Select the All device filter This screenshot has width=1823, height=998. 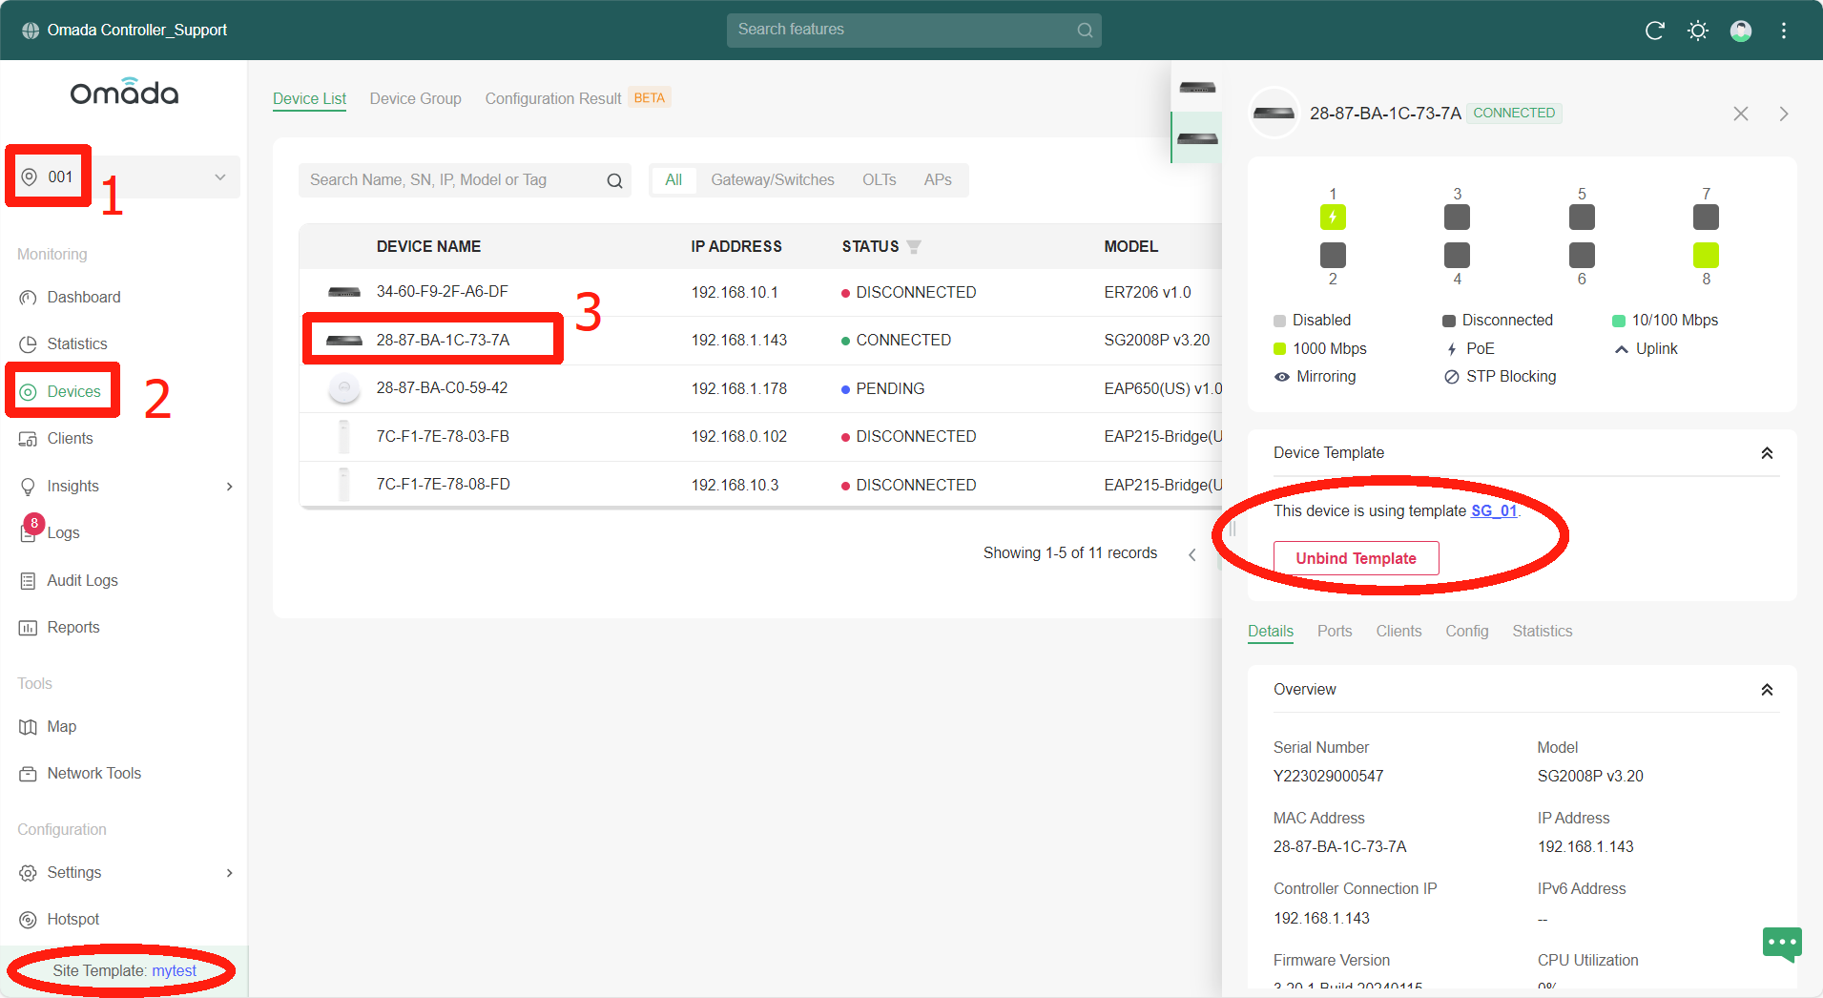pyautogui.click(x=673, y=180)
